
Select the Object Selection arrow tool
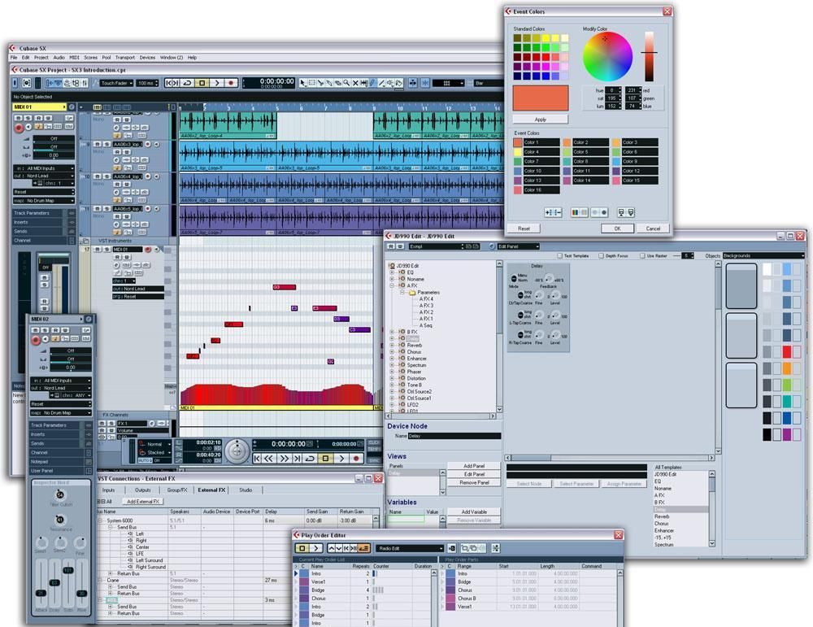pos(302,83)
